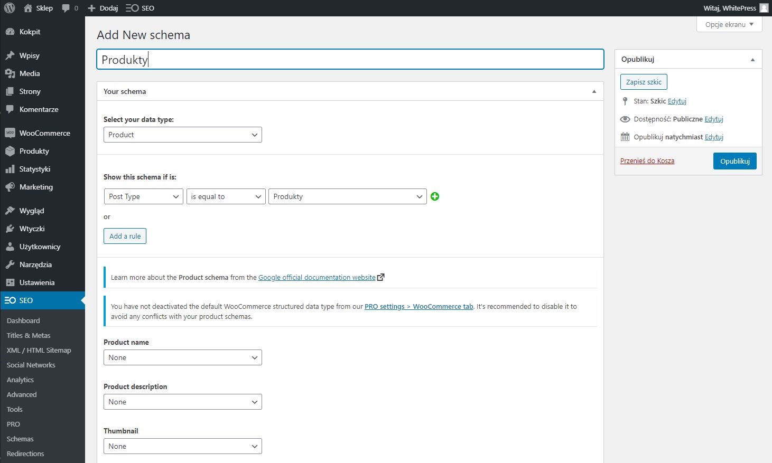Click Edytuj link next to Dostępność
The height and width of the screenshot is (463, 772).
[x=714, y=119]
